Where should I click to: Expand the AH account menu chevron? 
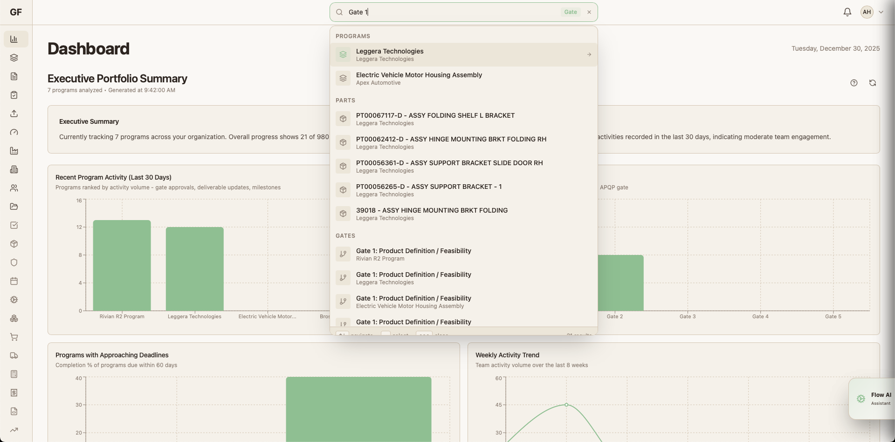coord(881,12)
